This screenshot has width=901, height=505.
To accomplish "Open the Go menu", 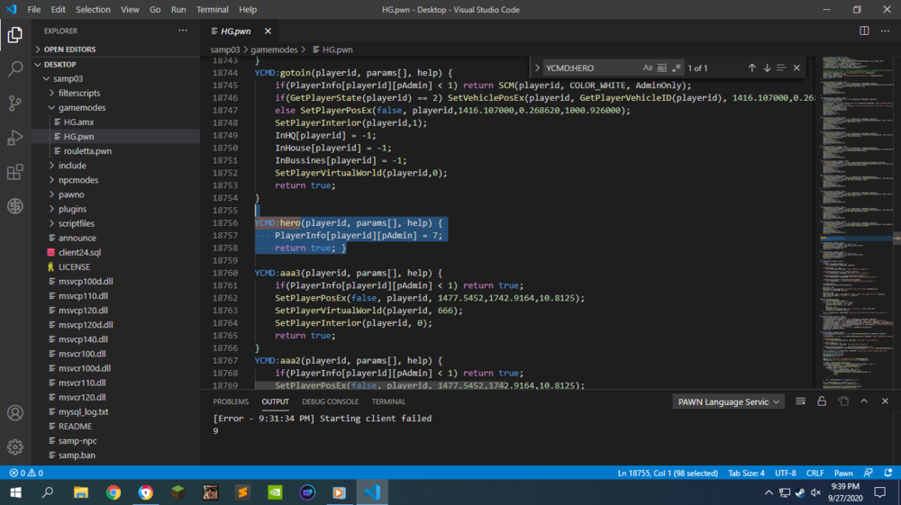I will (x=155, y=10).
